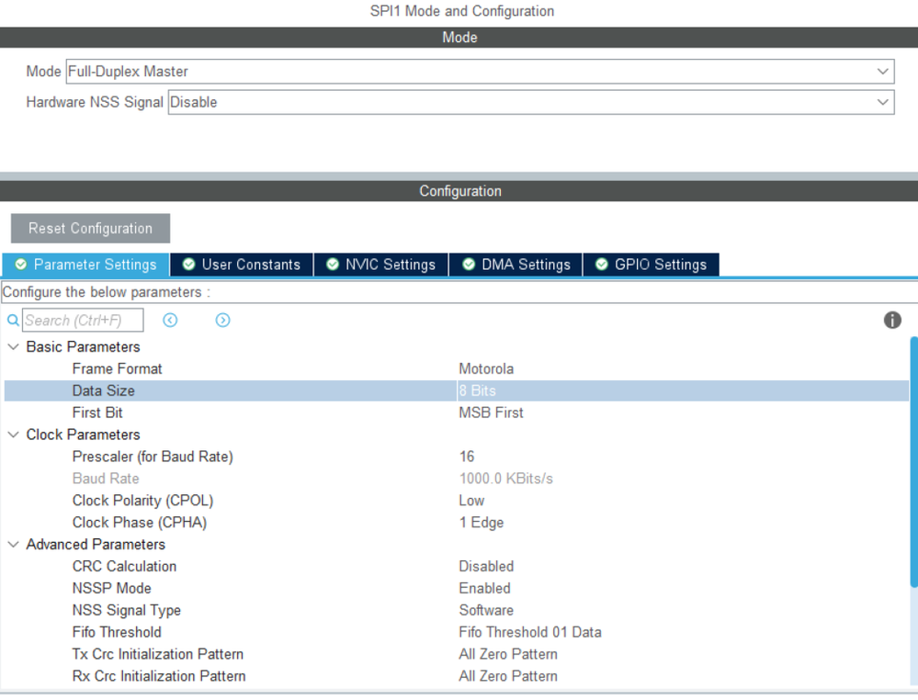Open the DMA Settings tab
Screen dimensions: 918x700
coord(516,265)
